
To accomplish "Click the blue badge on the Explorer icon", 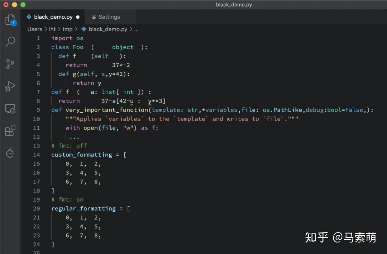I will pyautogui.click(x=14, y=23).
